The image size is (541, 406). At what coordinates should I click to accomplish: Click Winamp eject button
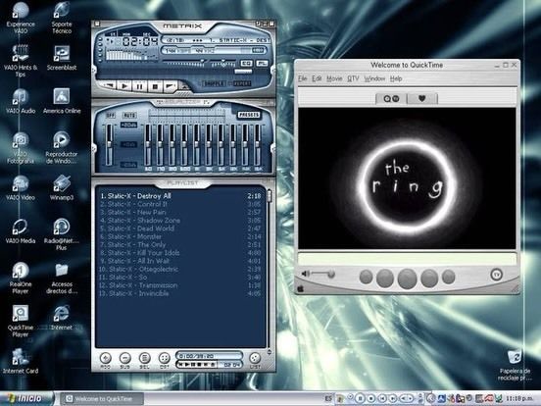coord(184,86)
